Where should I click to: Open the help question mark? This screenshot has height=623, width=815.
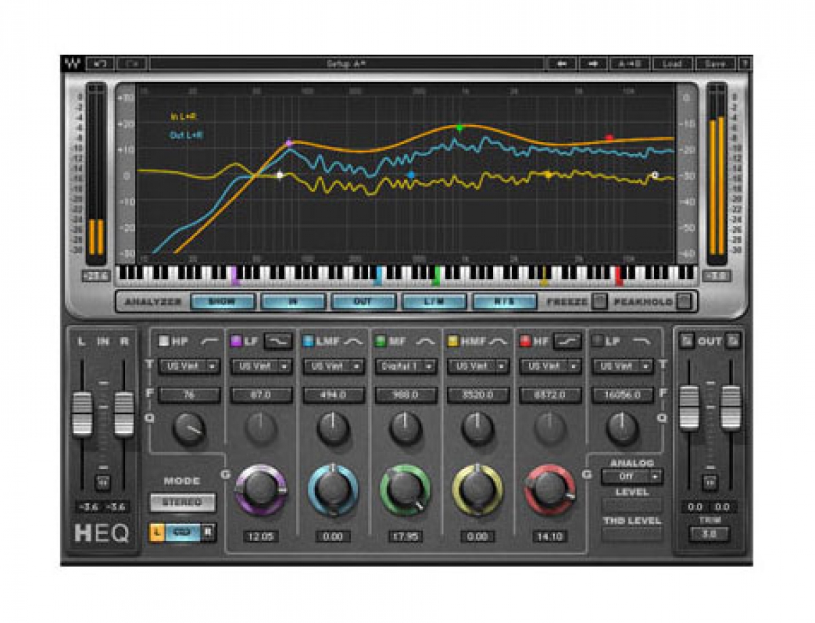click(745, 63)
